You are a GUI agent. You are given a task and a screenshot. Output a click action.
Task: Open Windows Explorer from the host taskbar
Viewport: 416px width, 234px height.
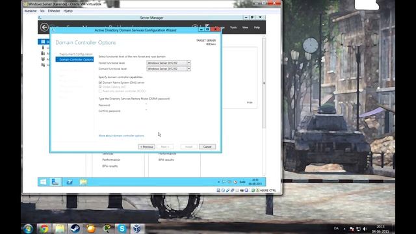pyautogui.click(x=59, y=229)
